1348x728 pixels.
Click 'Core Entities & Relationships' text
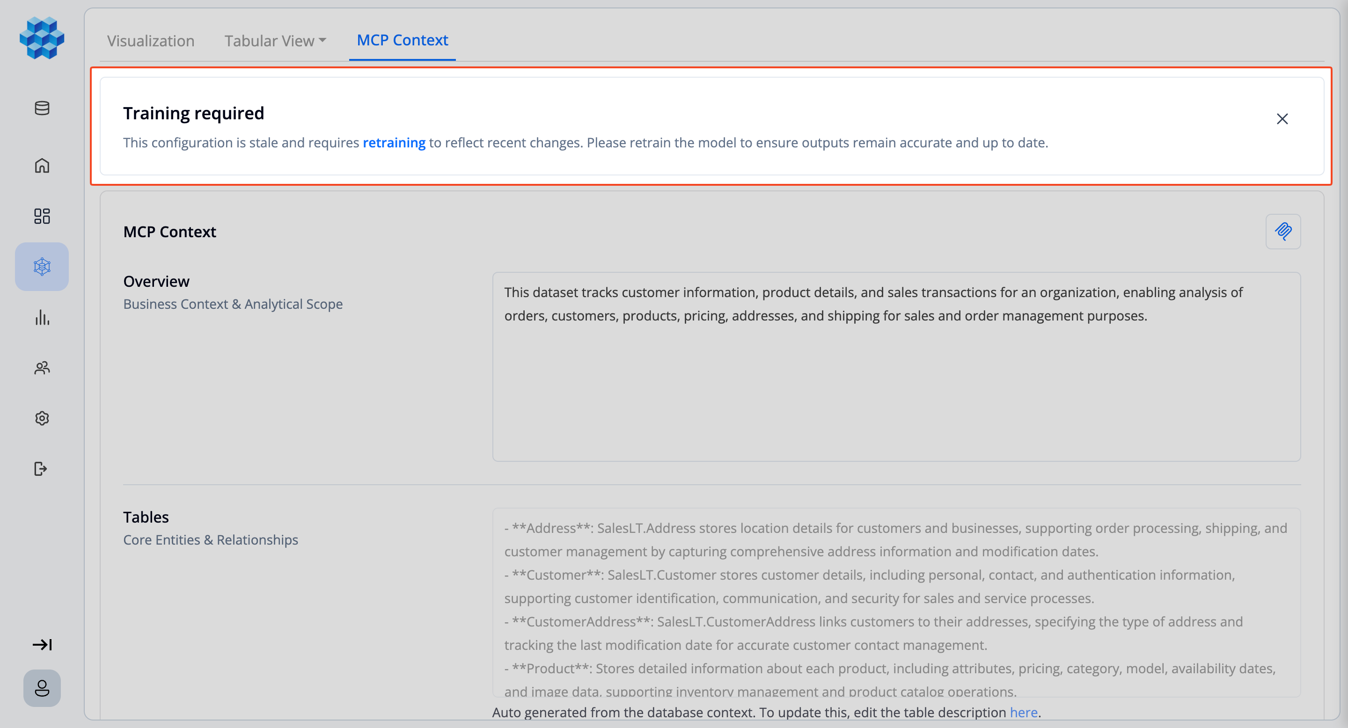point(210,540)
